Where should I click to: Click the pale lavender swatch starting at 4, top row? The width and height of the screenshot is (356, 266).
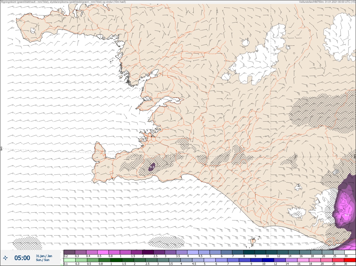(193, 252)
